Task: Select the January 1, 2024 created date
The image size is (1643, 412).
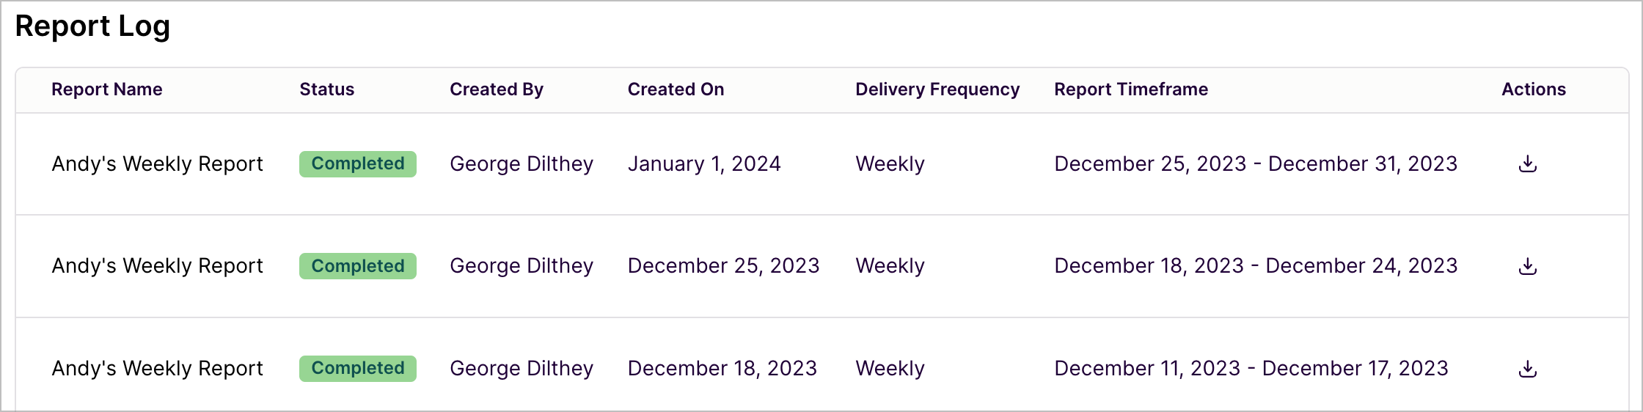Action: (704, 164)
